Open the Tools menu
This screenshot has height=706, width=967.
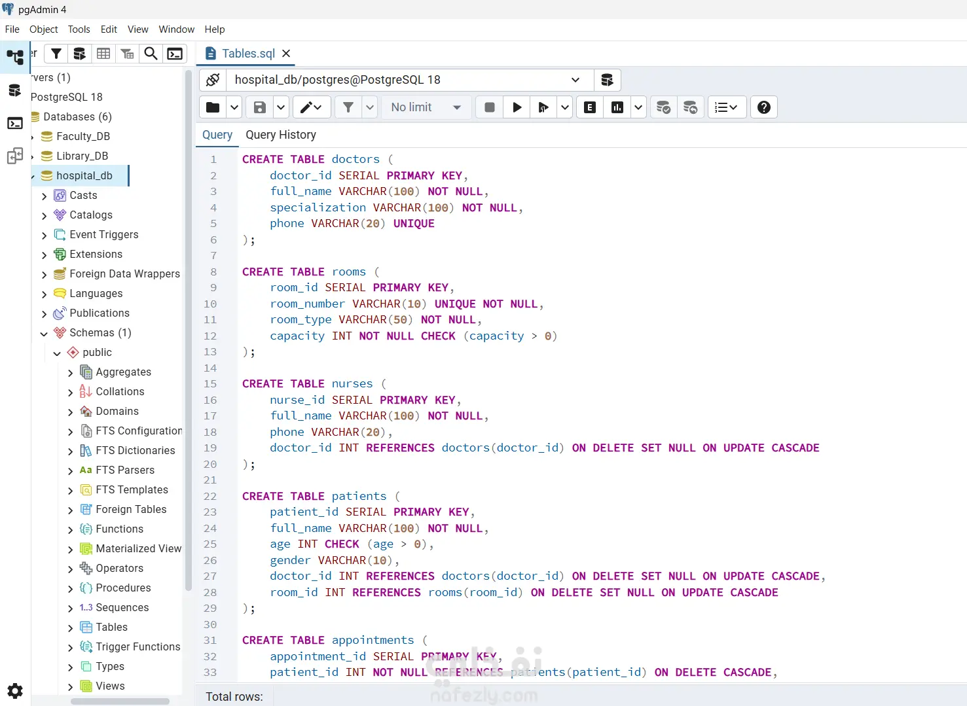point(79,29)
